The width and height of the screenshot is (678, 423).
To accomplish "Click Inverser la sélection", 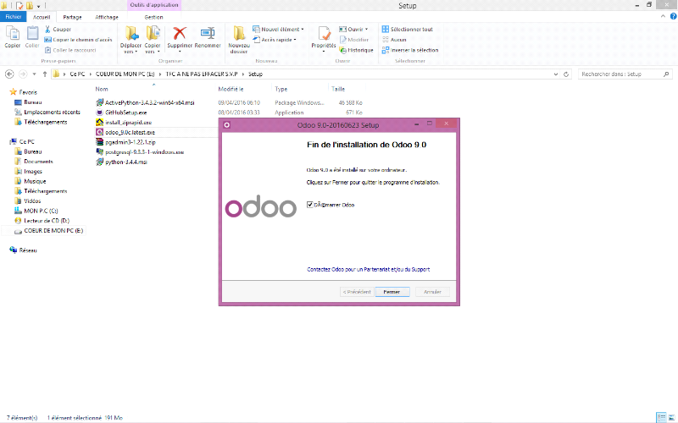I will (410, 50).
